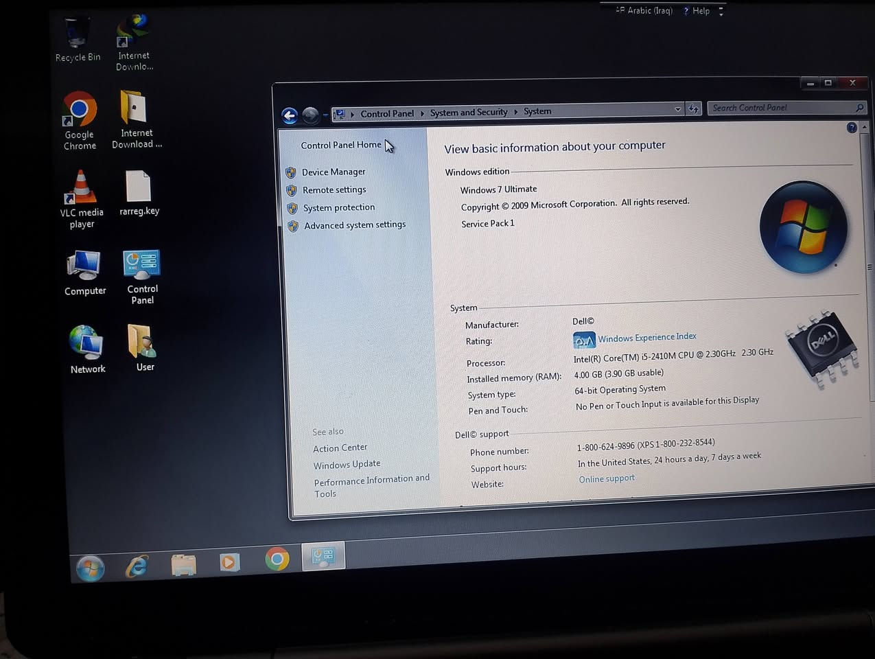Image resolution: width=875 pixels, height=659 pixels.
Task: Minimize the System window
Action: pyautogui.click(x=810, y=83)
